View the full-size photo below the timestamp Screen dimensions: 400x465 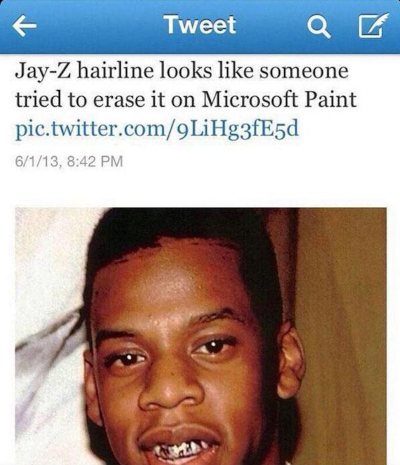click(201, 336)
